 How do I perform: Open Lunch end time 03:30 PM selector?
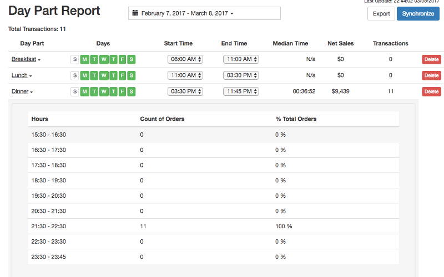coord(241,75)
